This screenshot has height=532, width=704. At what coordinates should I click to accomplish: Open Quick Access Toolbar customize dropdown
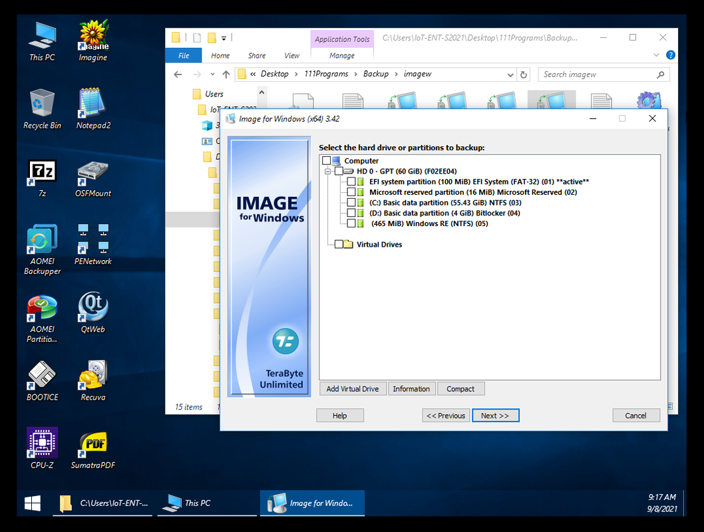[224, 38]
